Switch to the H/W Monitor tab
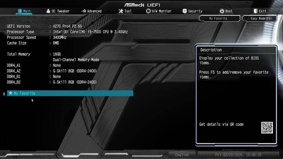 [x=159, y=11]
